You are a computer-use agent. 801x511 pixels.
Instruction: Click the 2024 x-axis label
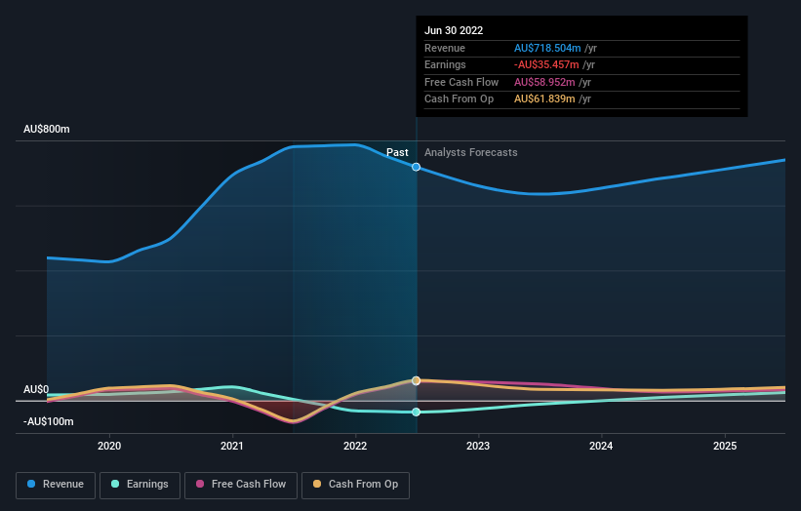click(x=601, y=447)
